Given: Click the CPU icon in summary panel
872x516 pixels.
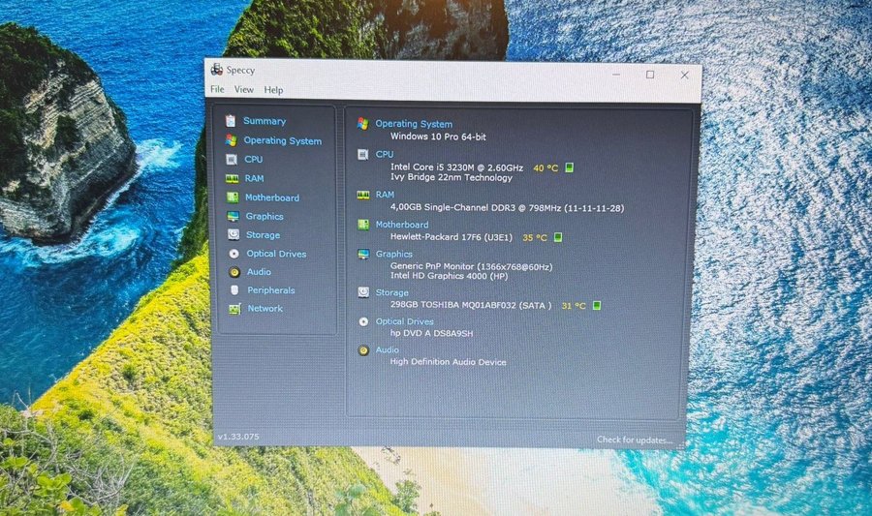Looking at the screenshot, I should pos(362,154).
